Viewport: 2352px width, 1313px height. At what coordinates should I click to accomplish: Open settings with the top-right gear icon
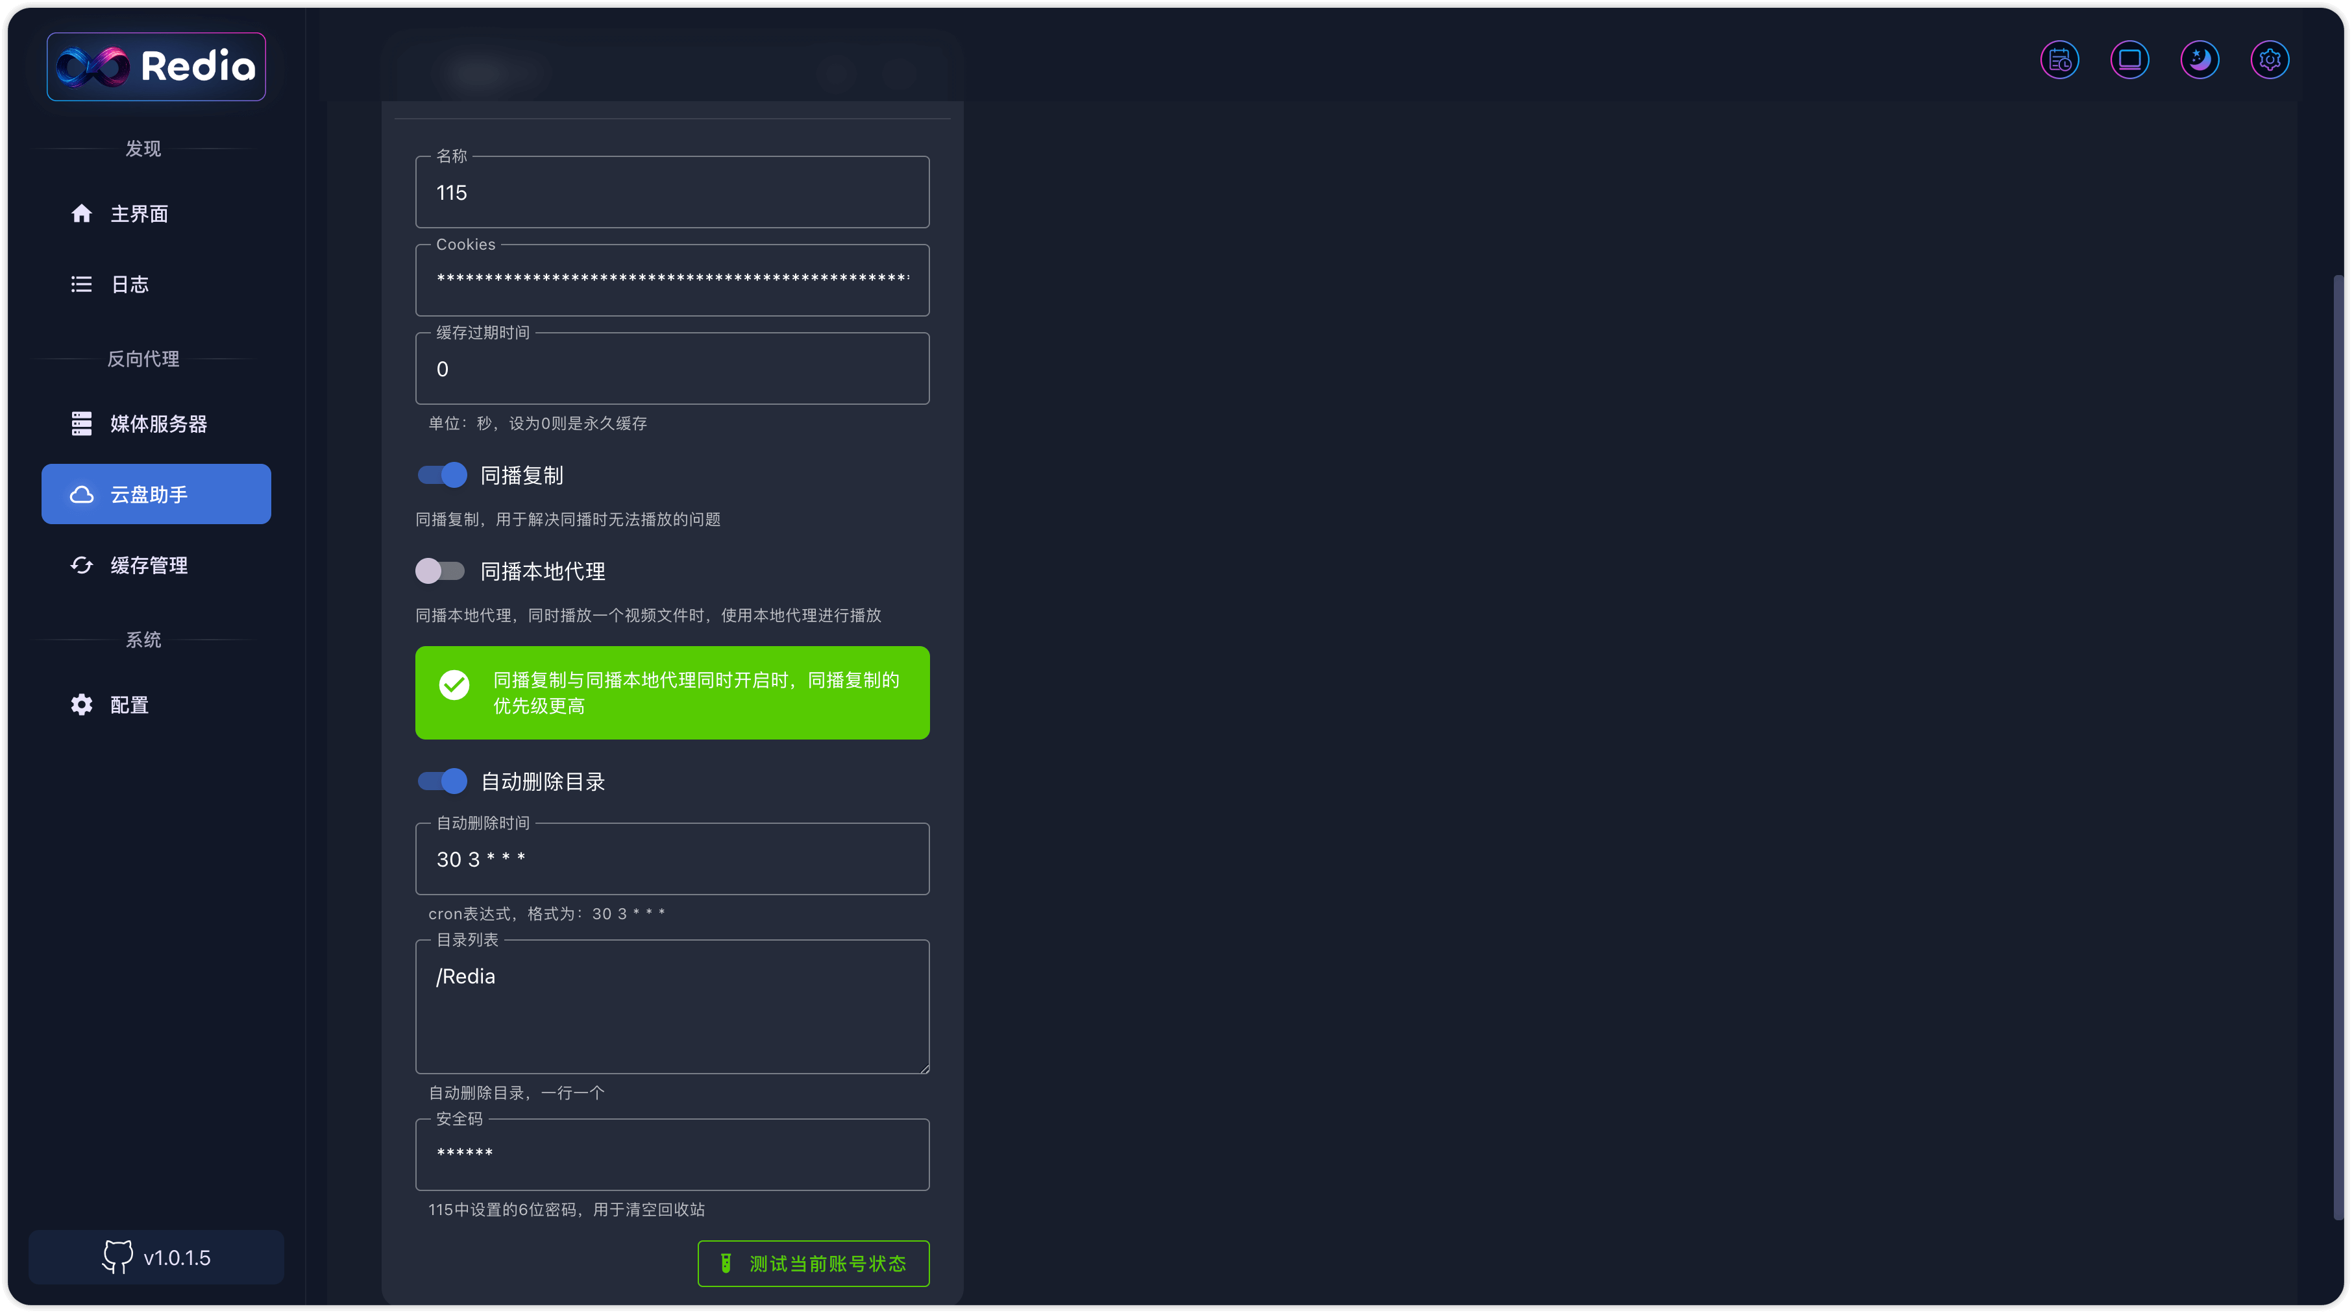pos(2270,60)
